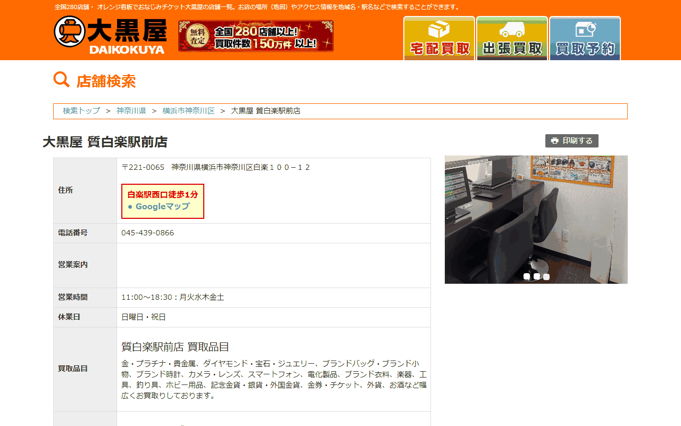Image resolution: width=681 pixels, height=426 pixels.
Task: Go to 検索トップ in breadcrumb
Action: [81, 111]
